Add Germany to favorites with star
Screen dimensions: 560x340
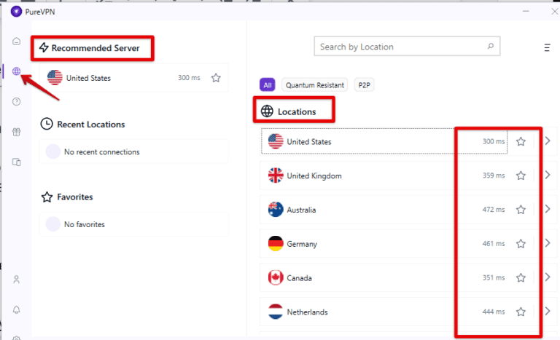tap(521, 244)
